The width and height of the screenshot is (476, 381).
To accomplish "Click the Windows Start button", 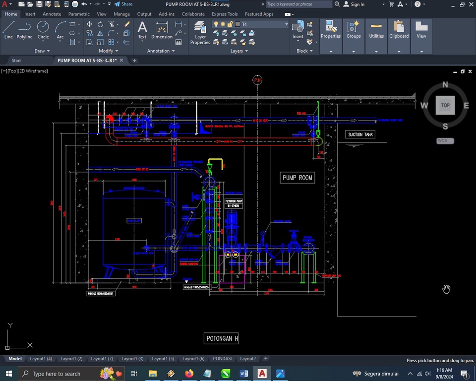I will [x=9, y=374].
